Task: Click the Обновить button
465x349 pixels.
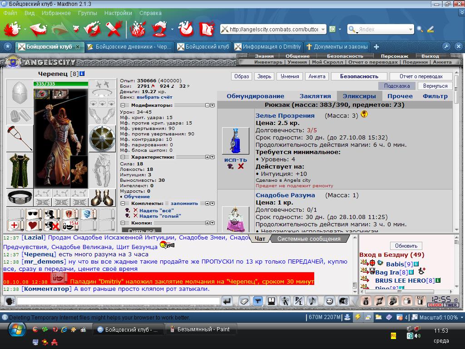Action: 406,246
